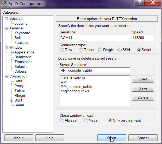
Task: Collapse the Terminal tree branch
Action: tap(6, 28)
